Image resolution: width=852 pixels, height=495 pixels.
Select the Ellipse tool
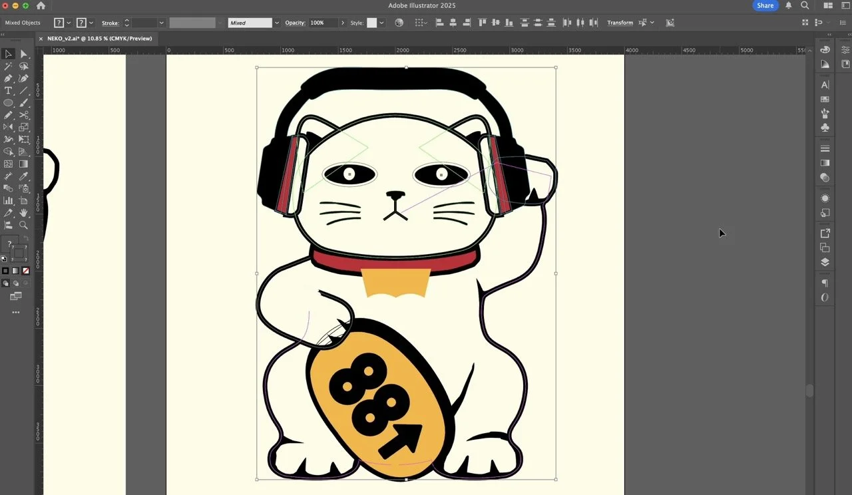pyautogui.click(x=8, y=103)
